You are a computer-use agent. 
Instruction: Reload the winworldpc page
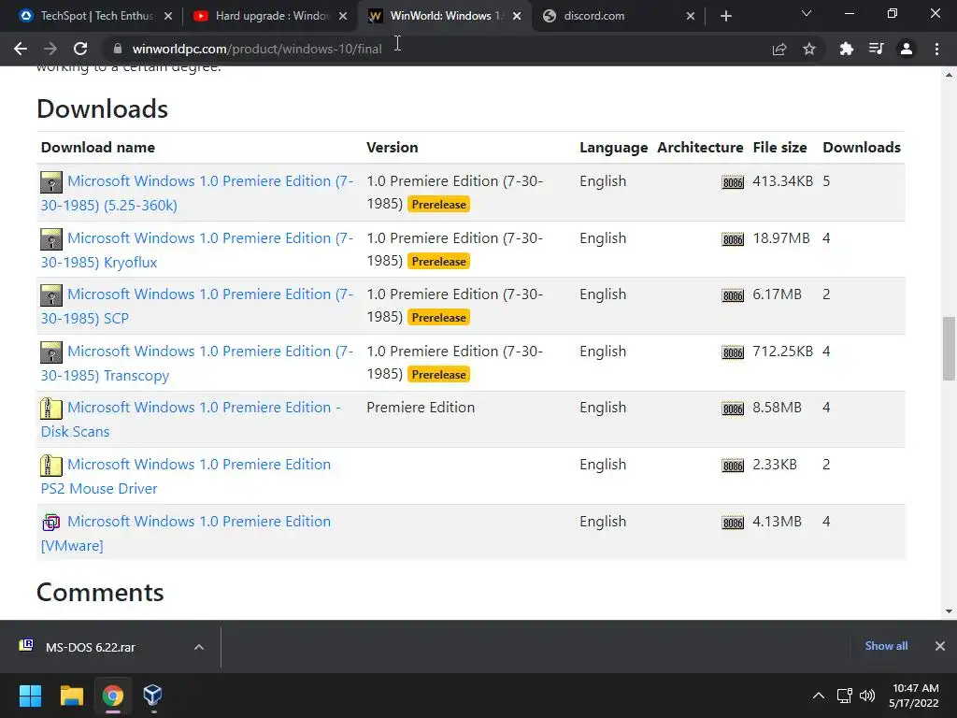pyautogui.click(x=80, y=49)
